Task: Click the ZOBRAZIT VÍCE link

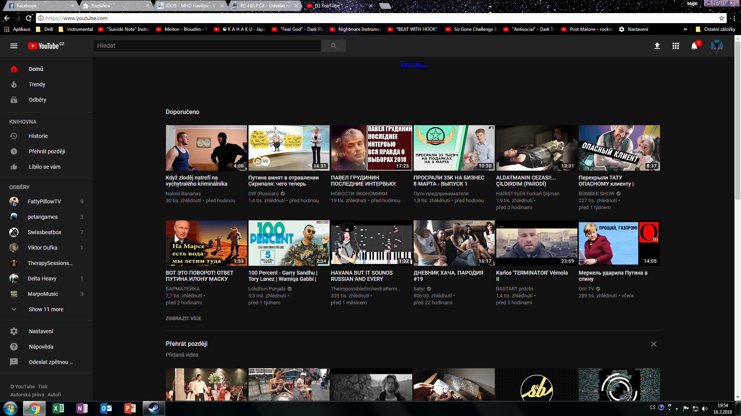Action: pyautogui.click(x=183, y=319)
